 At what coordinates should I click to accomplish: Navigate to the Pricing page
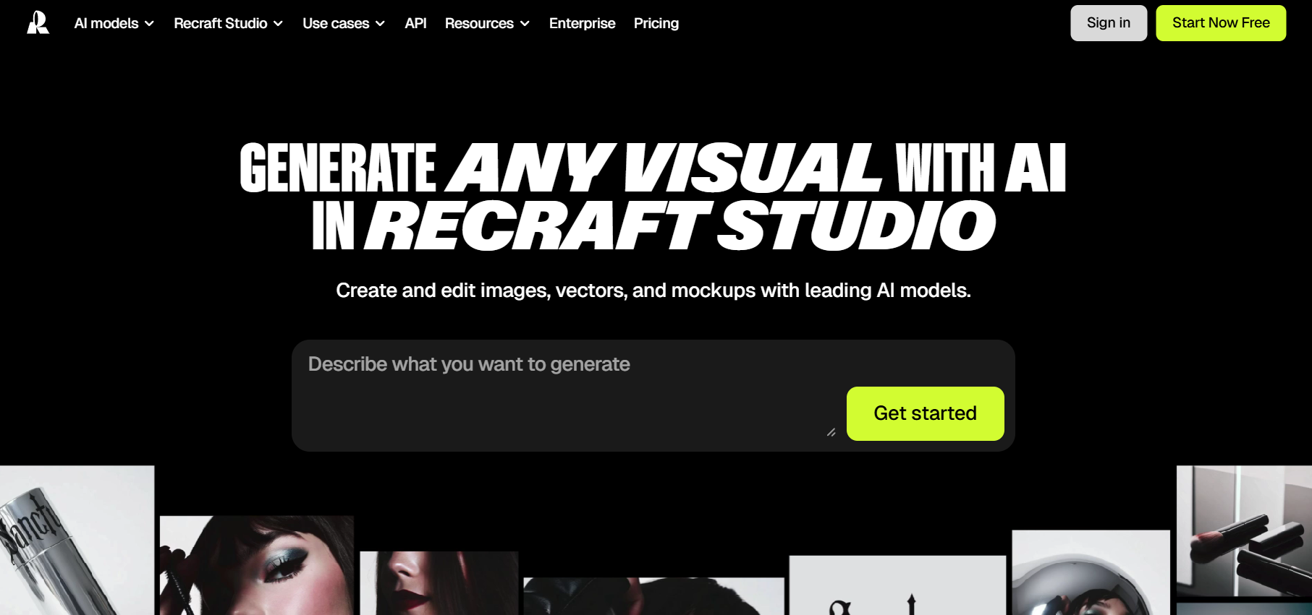click(x=656, y=23)
